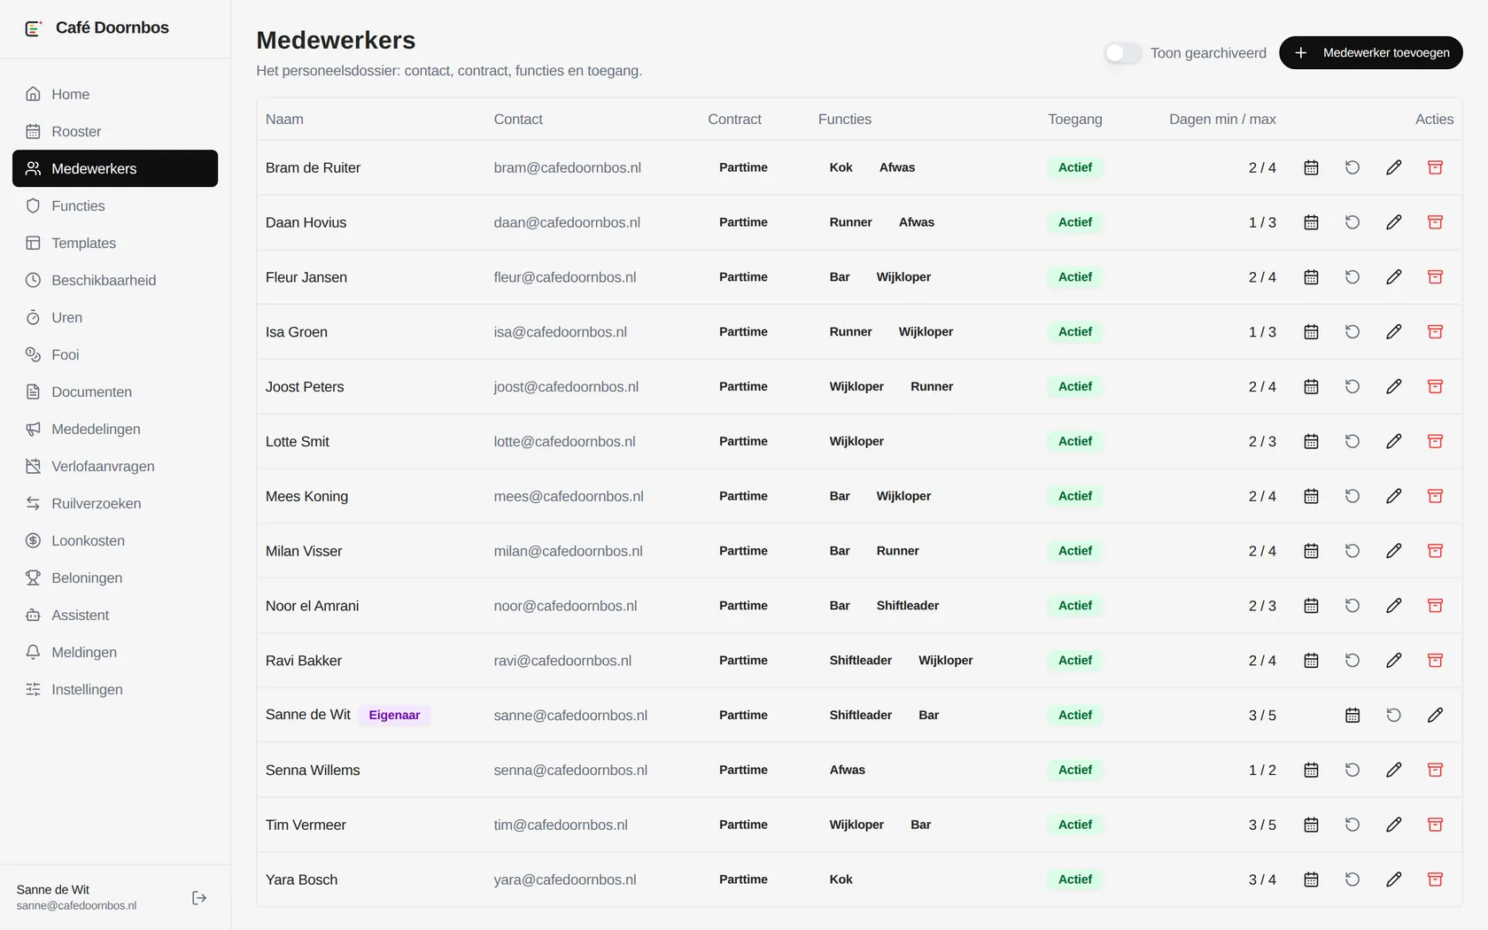1488x930 pixels.
Task: Archive Lotte Smit
Action: point(1436,441)
